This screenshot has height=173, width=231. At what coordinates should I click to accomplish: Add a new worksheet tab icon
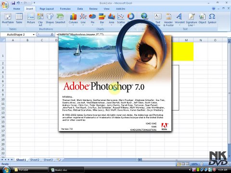tap(59, 160)
